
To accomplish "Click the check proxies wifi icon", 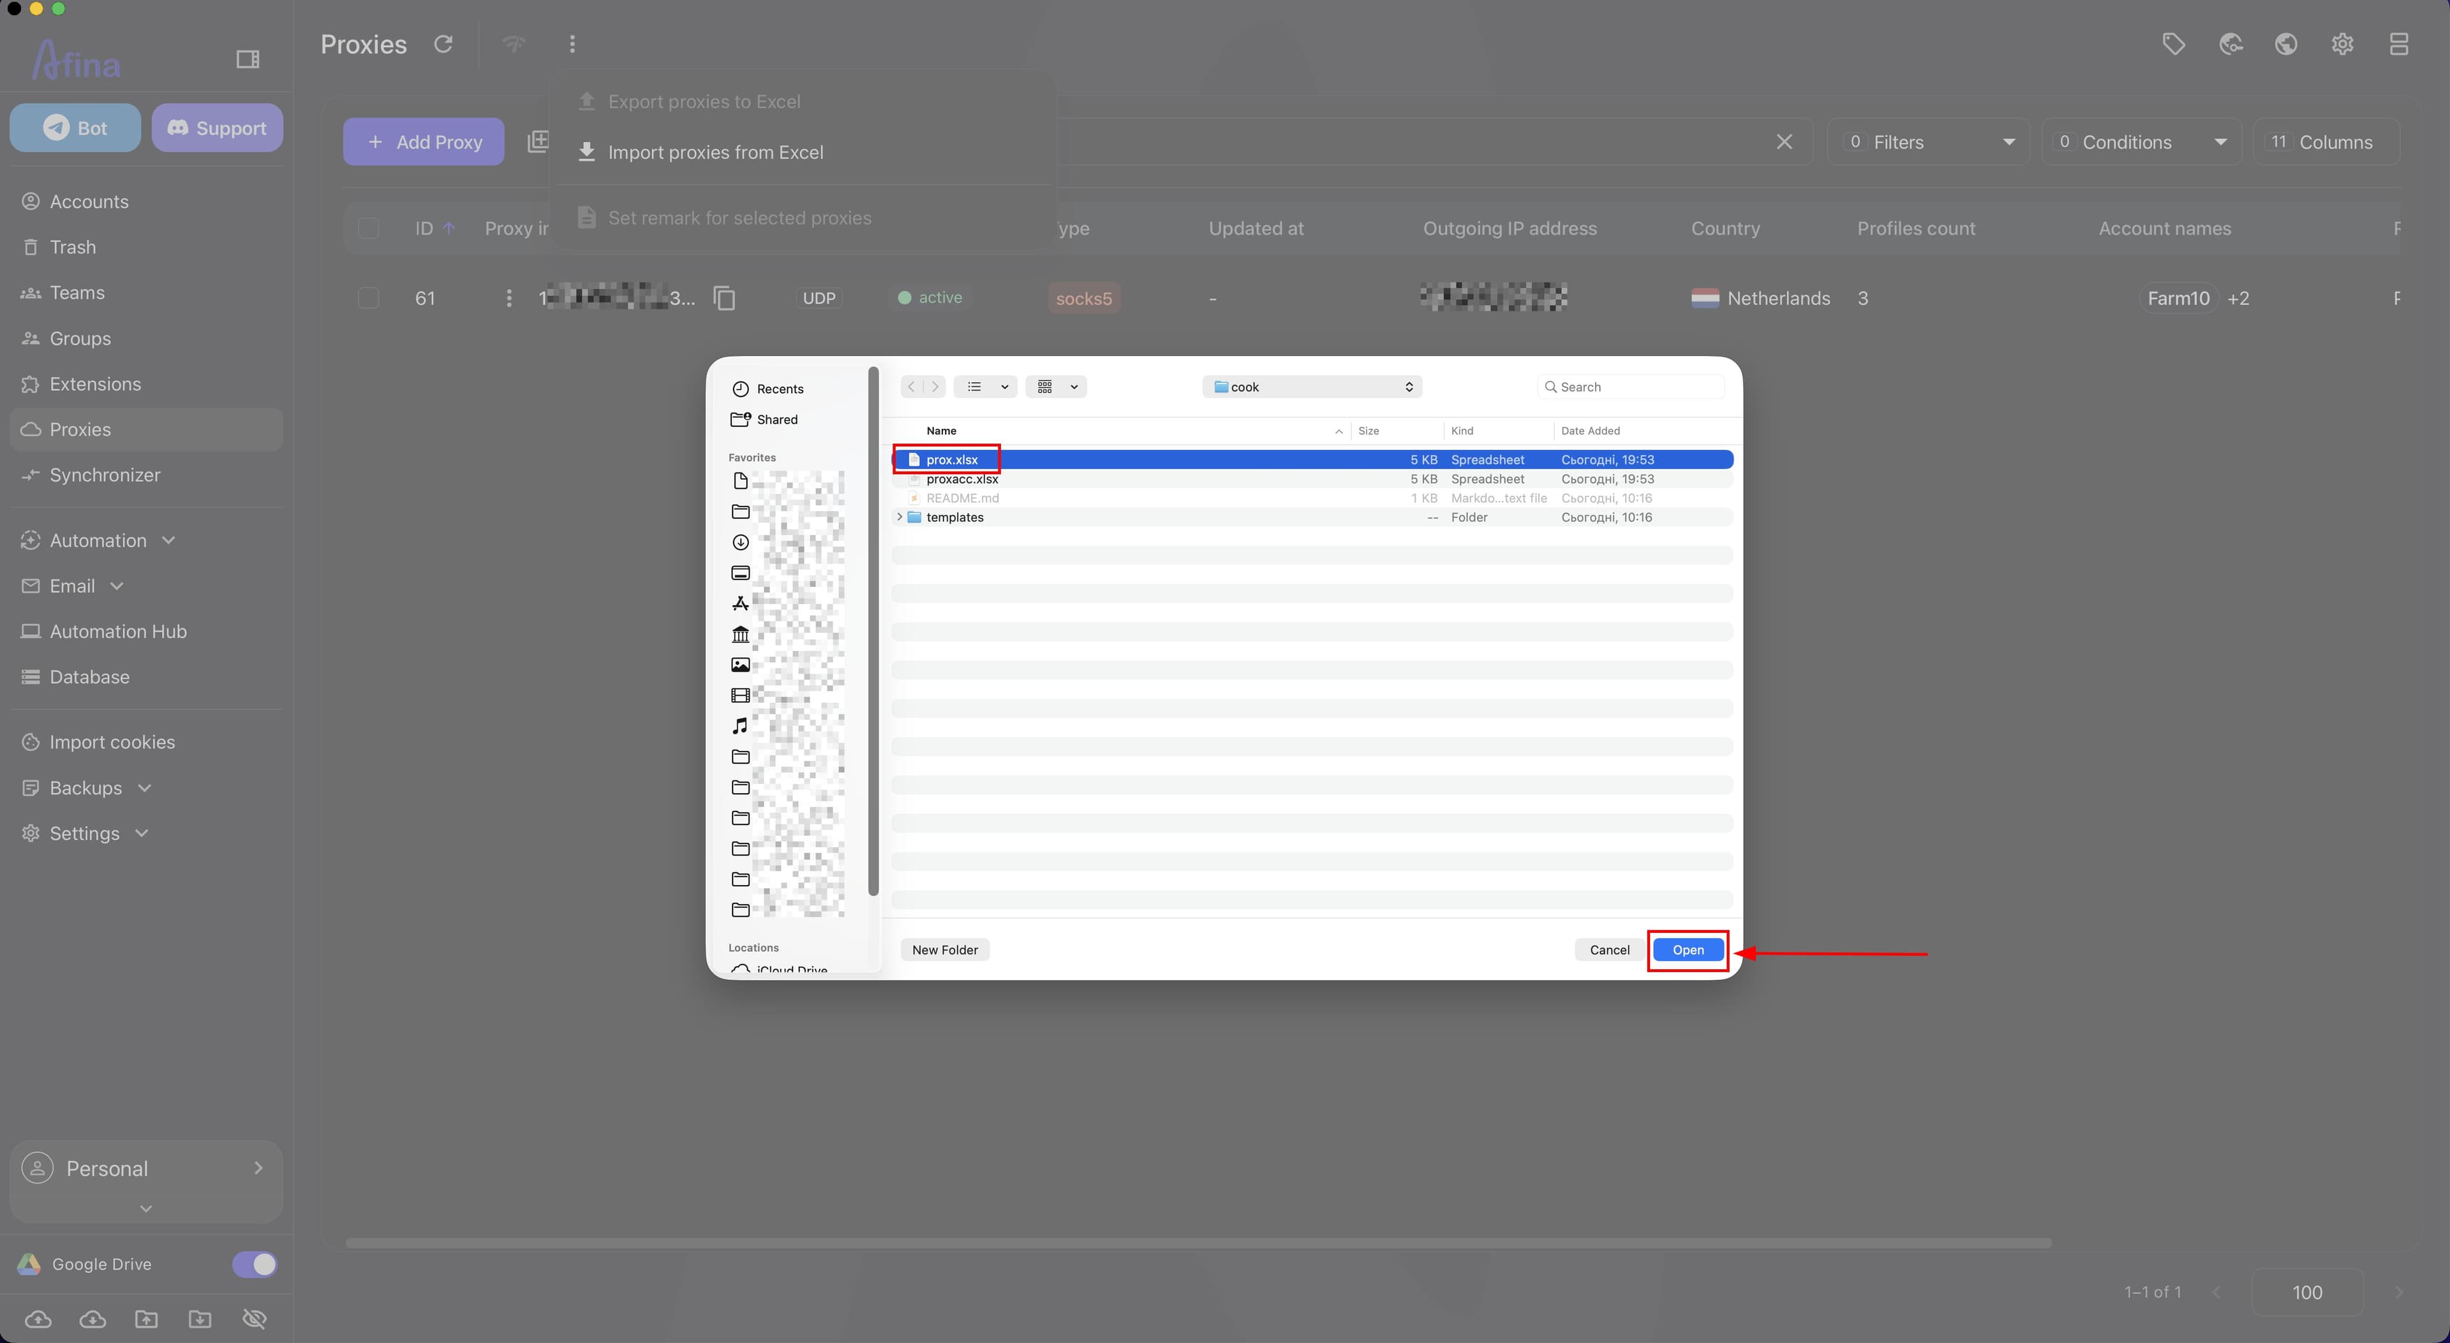I will coord(514,44).
